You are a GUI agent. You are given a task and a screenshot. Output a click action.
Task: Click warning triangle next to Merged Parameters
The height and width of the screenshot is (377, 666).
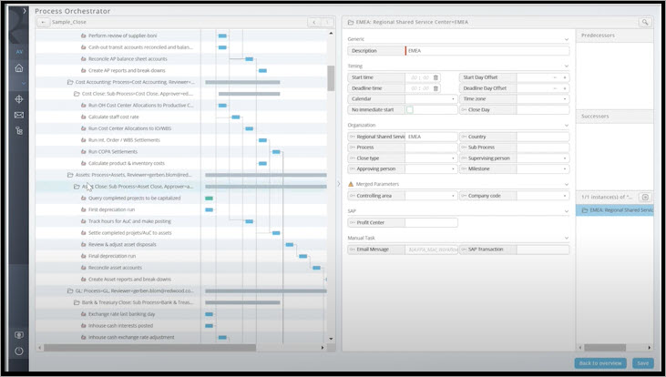click(351, 184)
